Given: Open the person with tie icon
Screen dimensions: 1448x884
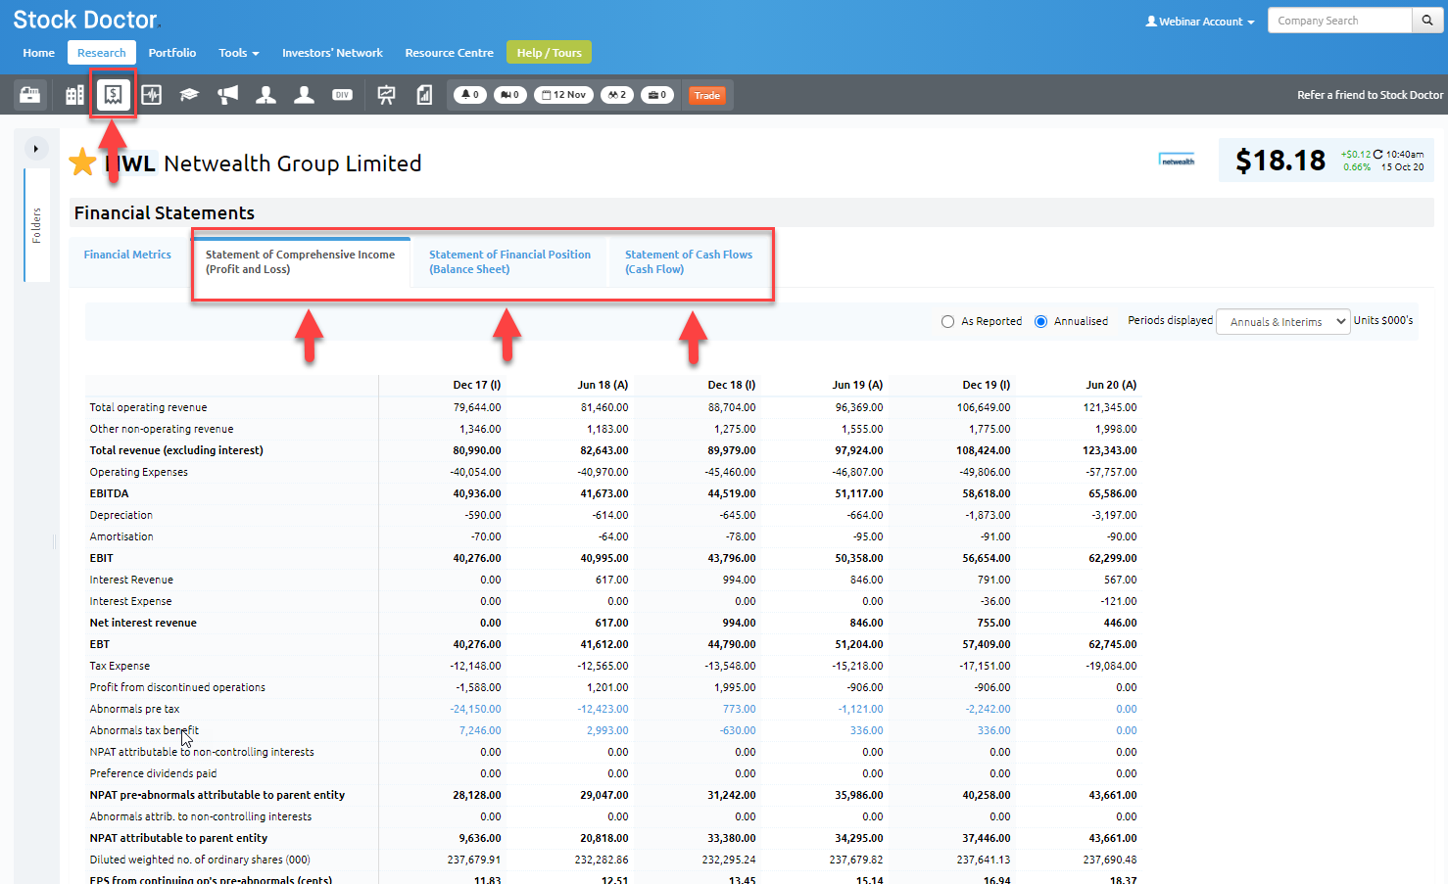Looking at the screenshot, I should coord(265,95).
